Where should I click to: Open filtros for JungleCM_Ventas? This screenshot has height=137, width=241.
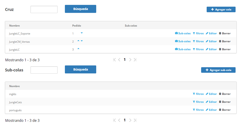[x=198, y=41]
